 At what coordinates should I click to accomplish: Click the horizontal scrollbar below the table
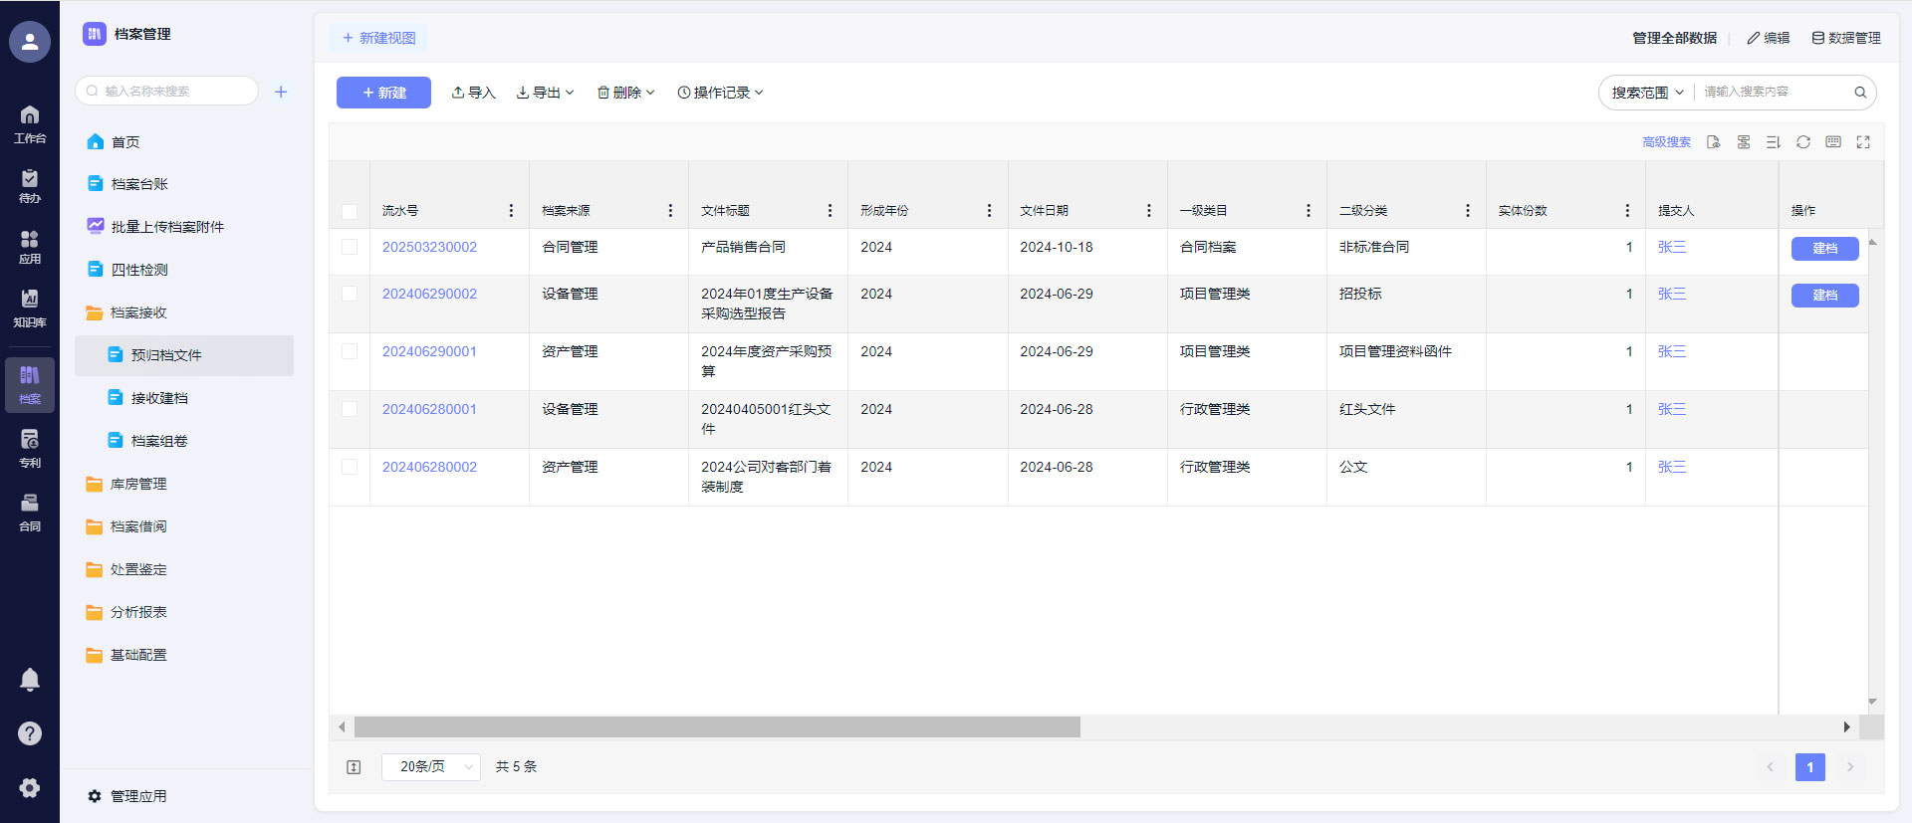(x=717, y=727)
